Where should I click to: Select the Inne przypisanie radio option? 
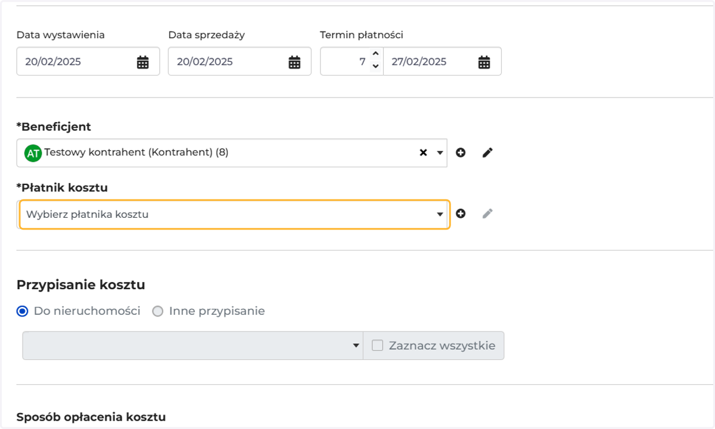(x=158, y=311)
